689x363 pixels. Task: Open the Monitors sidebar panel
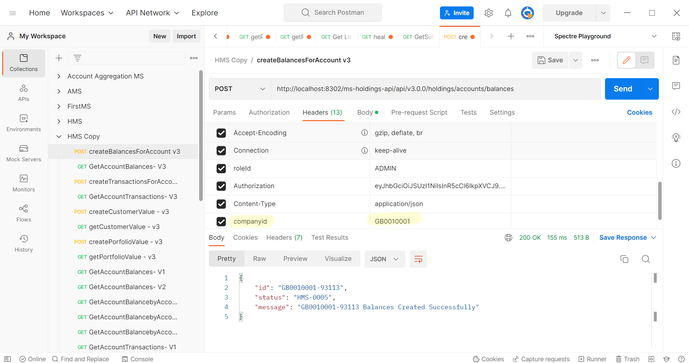(x=24, y=183)
